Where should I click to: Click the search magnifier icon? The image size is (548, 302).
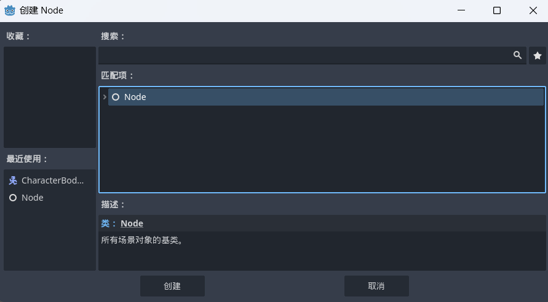click(517, 55)
